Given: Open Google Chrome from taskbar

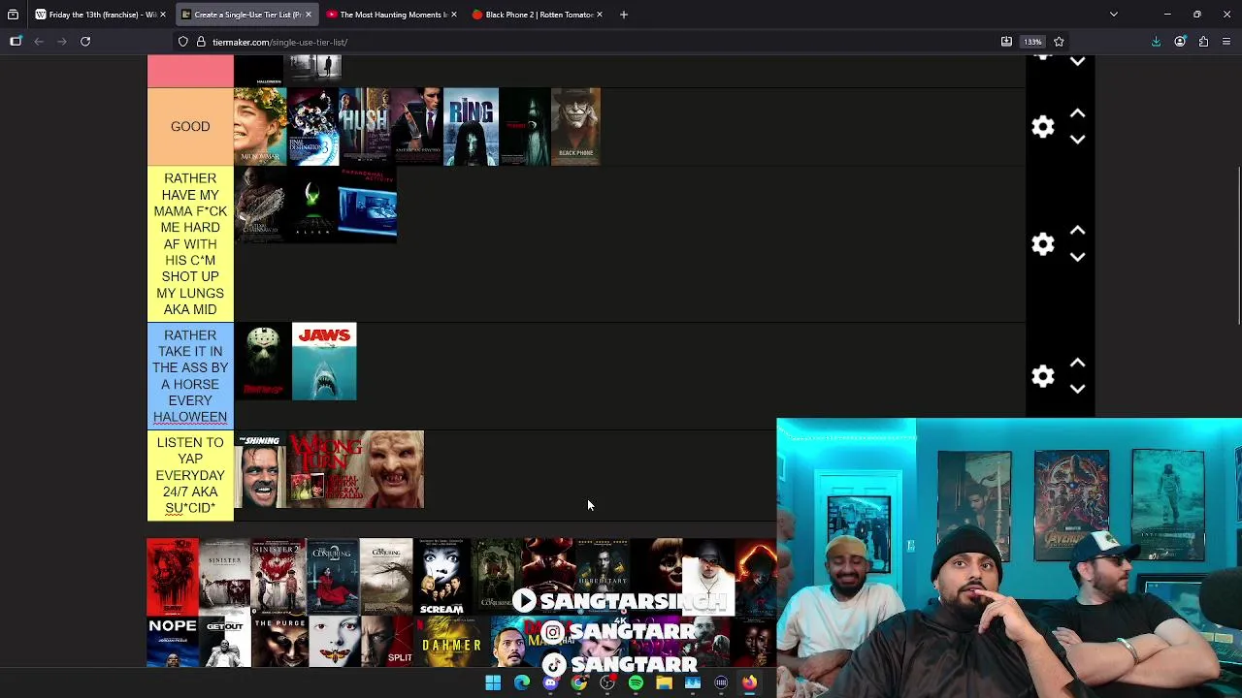Looking at the screenshot, I should coord(579,683).
